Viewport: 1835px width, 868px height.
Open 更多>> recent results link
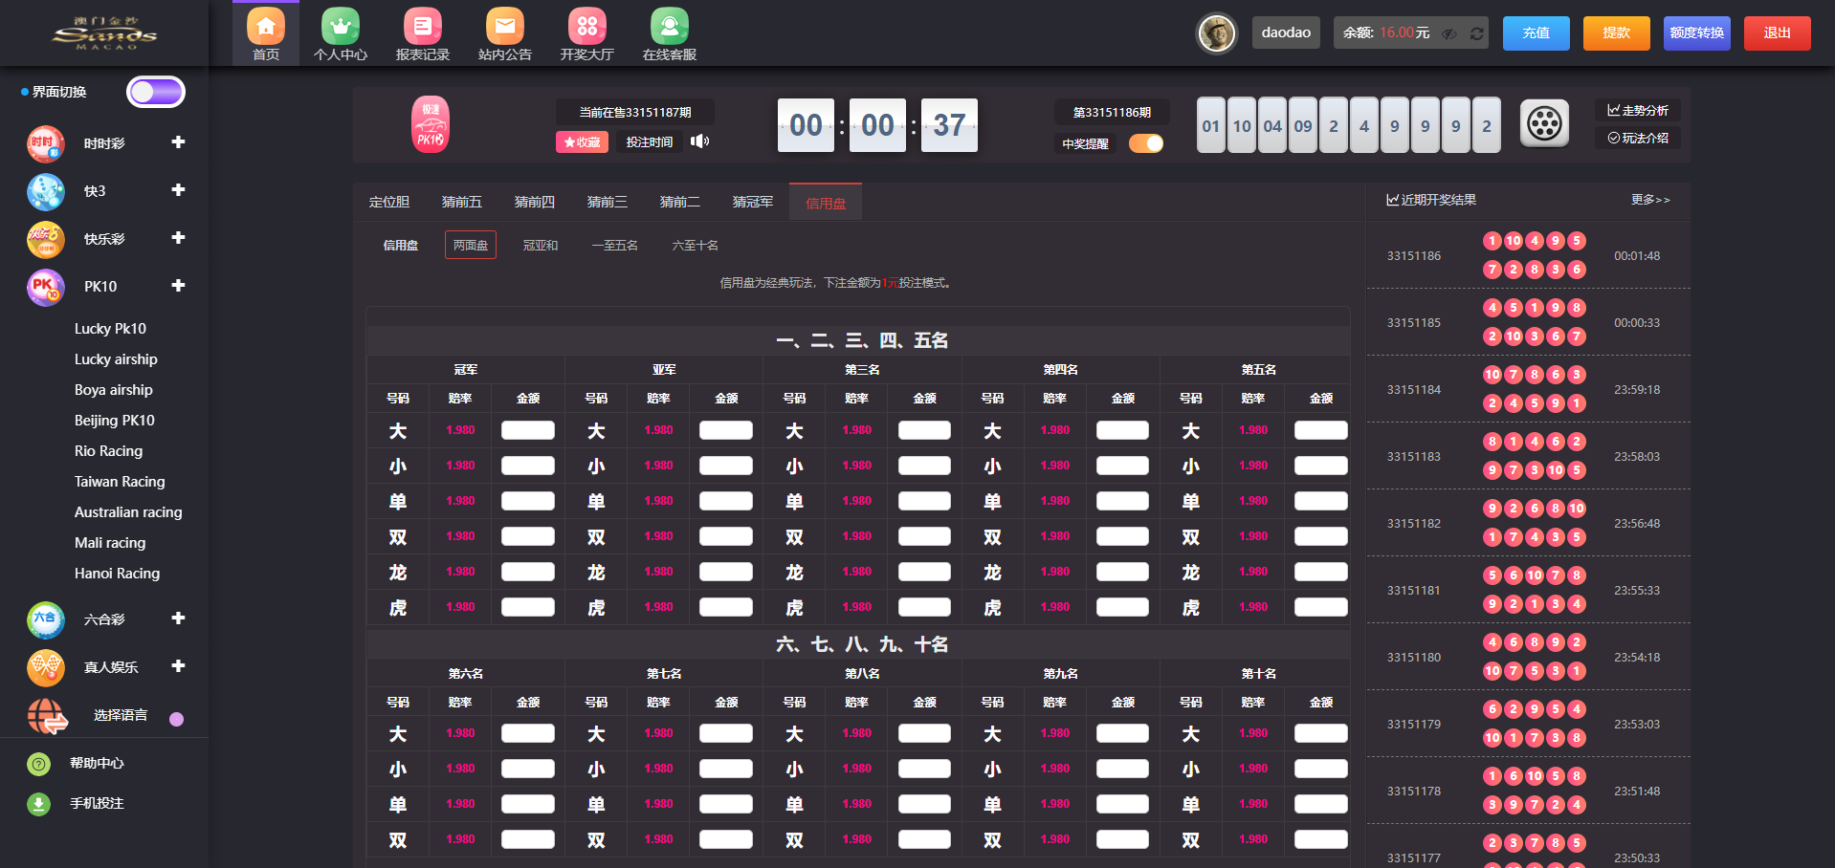coord(1650,200)
